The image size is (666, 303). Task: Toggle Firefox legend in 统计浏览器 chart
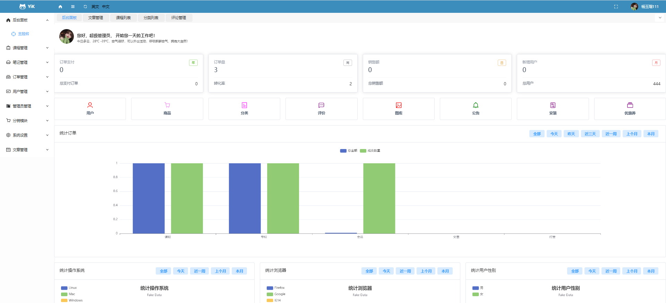(x=275, y=288)
